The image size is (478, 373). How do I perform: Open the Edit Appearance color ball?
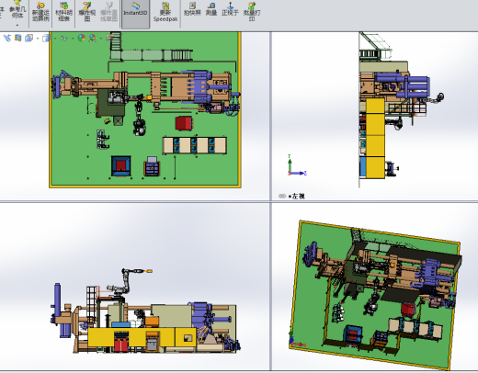click(81, 38)
